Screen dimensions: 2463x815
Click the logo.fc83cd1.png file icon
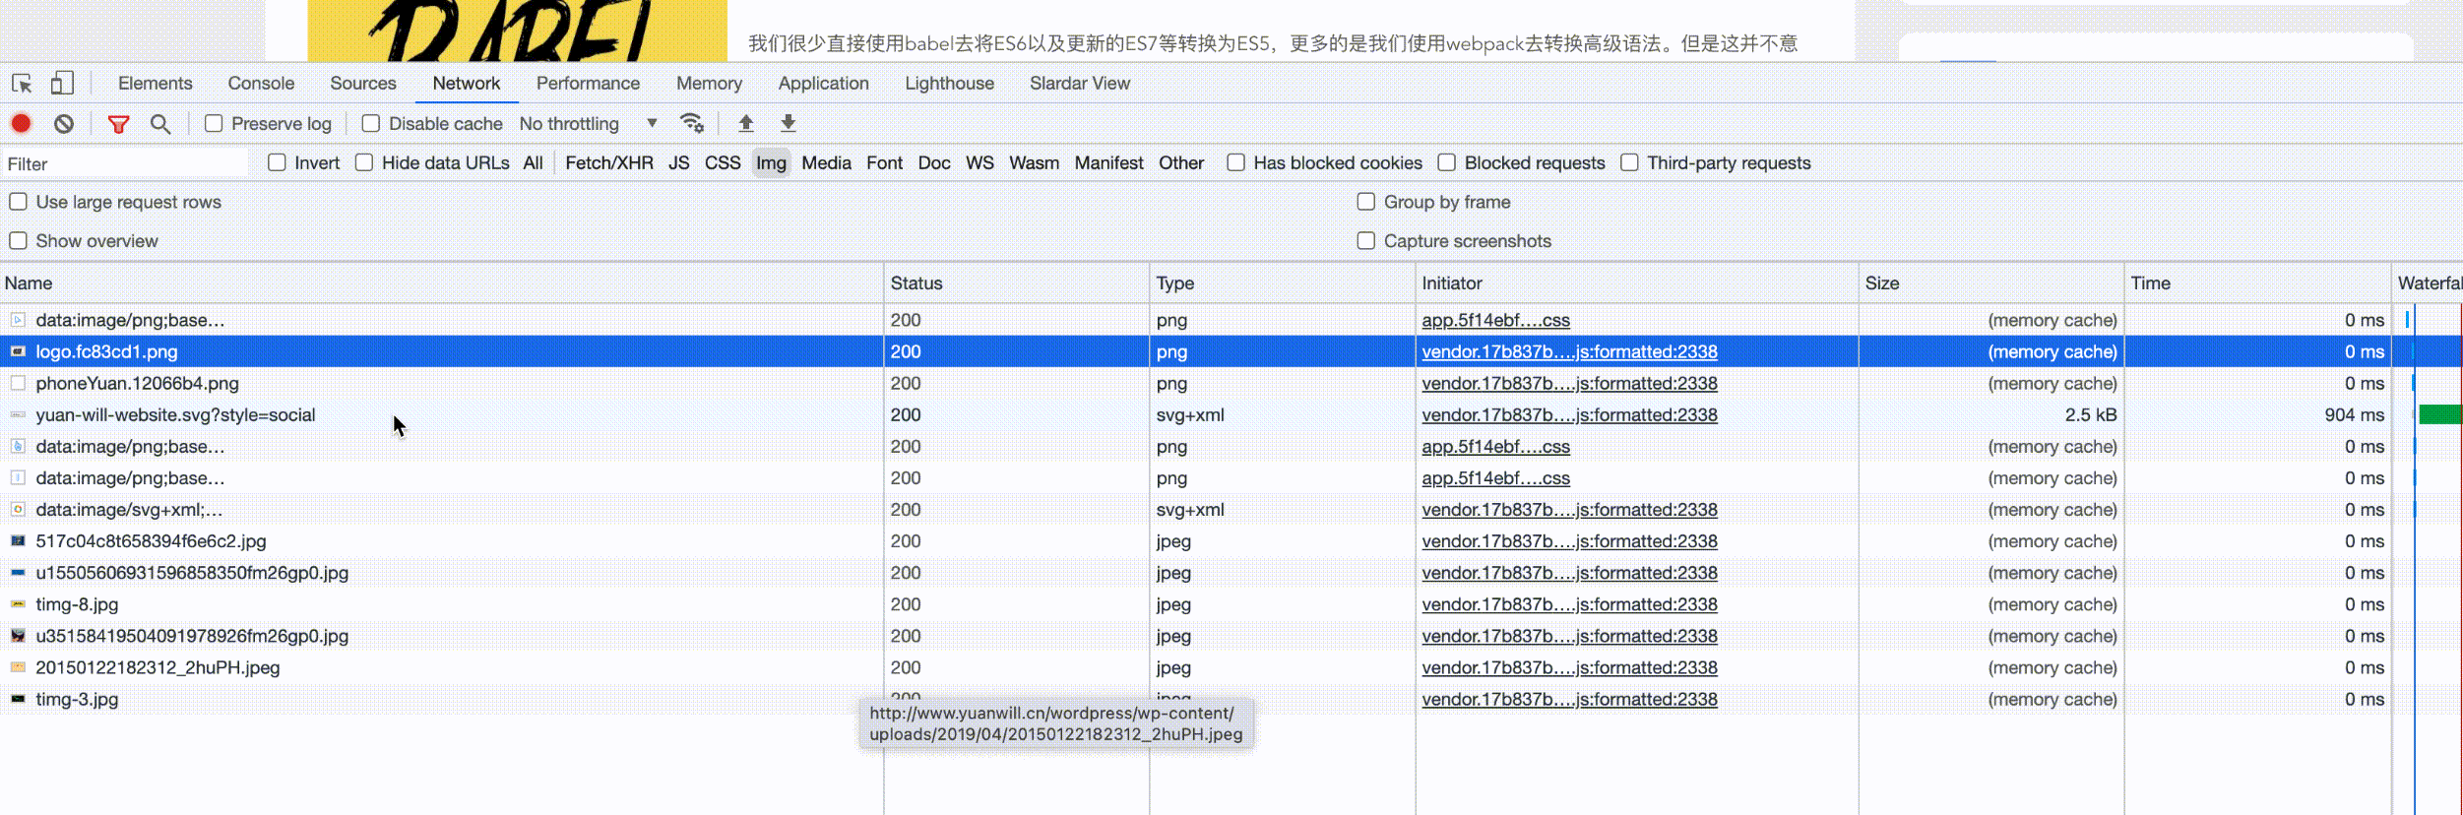point(18,351)
